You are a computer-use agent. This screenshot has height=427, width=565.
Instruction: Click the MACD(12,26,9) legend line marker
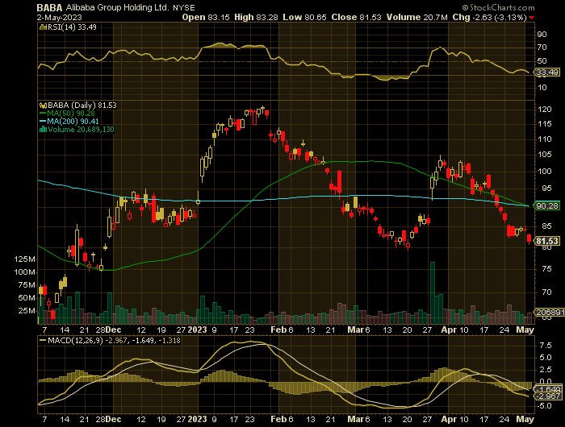click(42, 341)
